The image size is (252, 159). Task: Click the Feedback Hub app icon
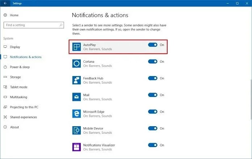coord(76,80)
